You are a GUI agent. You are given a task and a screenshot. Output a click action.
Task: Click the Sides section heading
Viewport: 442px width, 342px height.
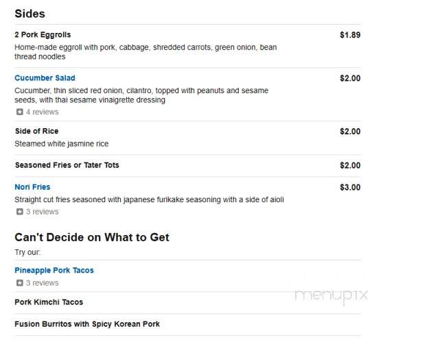(x=30, y=14)
